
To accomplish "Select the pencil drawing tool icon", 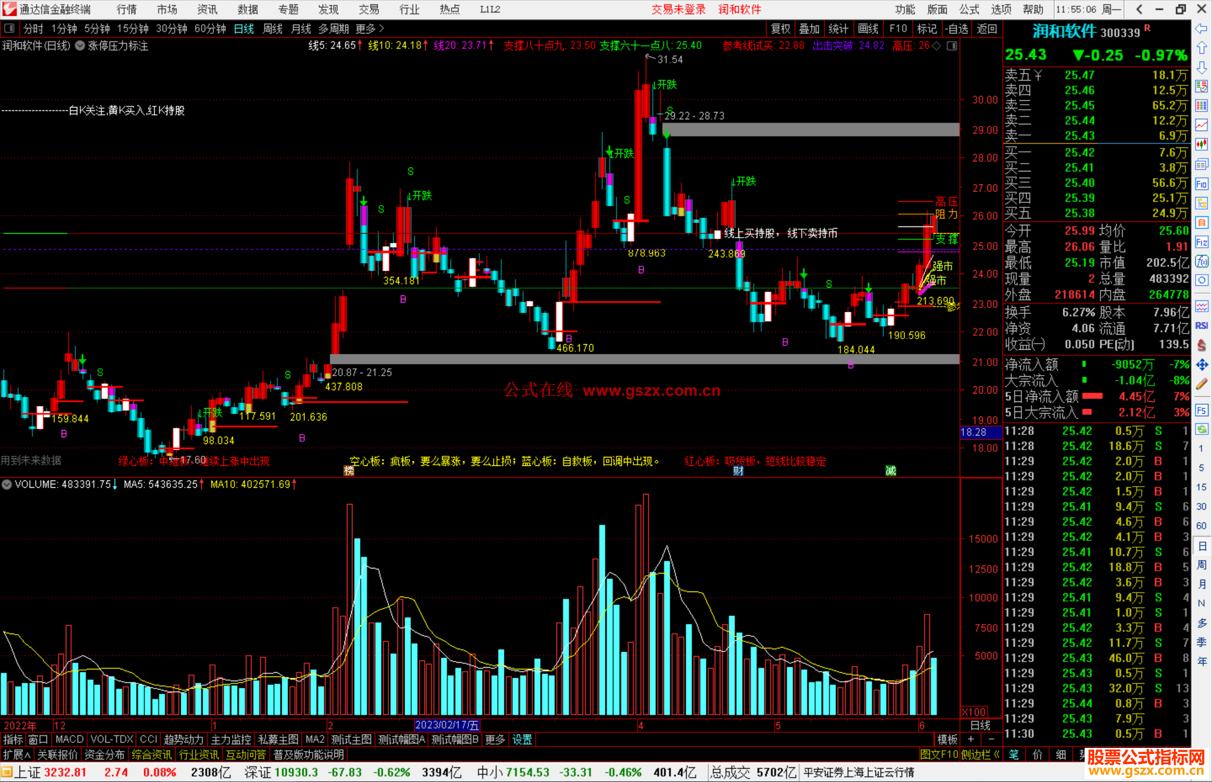I will [x=1201, y=385].
